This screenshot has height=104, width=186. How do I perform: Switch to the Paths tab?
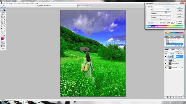(178, 49)
